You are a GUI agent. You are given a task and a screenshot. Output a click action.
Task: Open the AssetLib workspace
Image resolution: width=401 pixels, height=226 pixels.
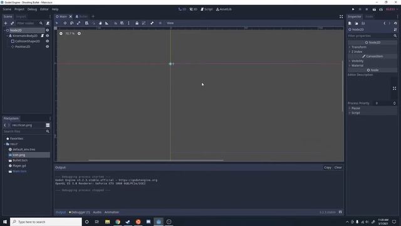(224, 9)
